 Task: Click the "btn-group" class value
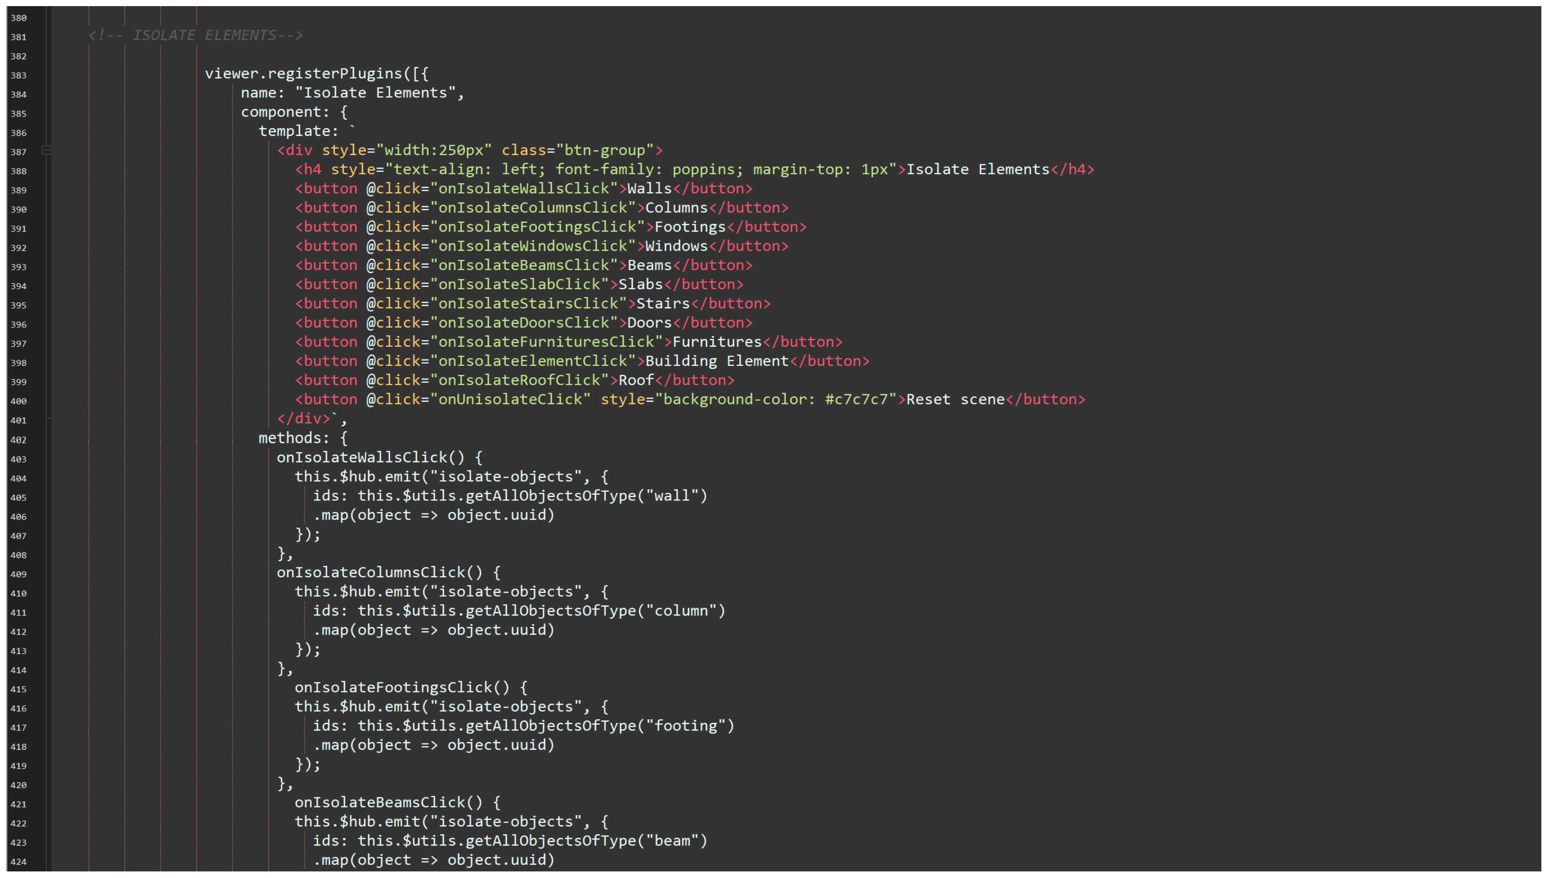pos(605,150)
